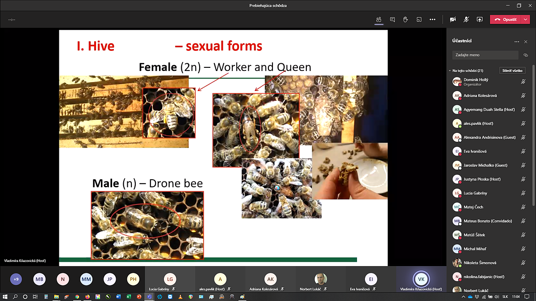Image resolution: width=536 pixels, height=301 pixels.
Task: Open the Windows Start menu
Action: (x=5, y=297)
